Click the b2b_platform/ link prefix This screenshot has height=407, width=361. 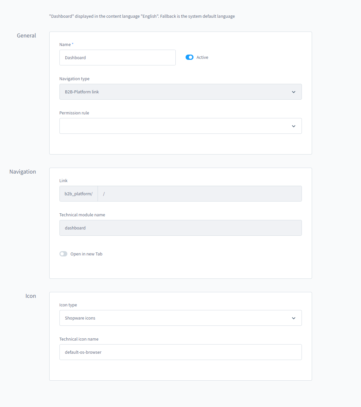coord(79,194)
